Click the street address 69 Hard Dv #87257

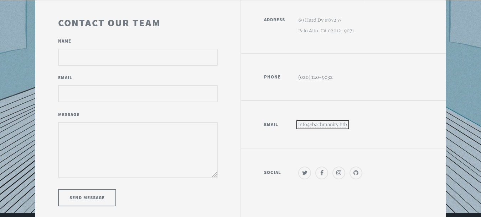tap(320, 20)
